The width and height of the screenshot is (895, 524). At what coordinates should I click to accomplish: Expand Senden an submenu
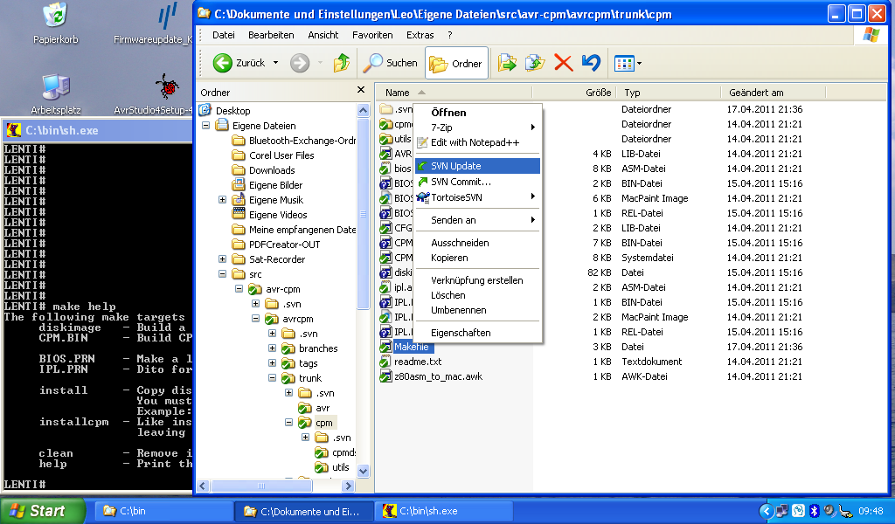pyautogui.click(x=477, y=220)
